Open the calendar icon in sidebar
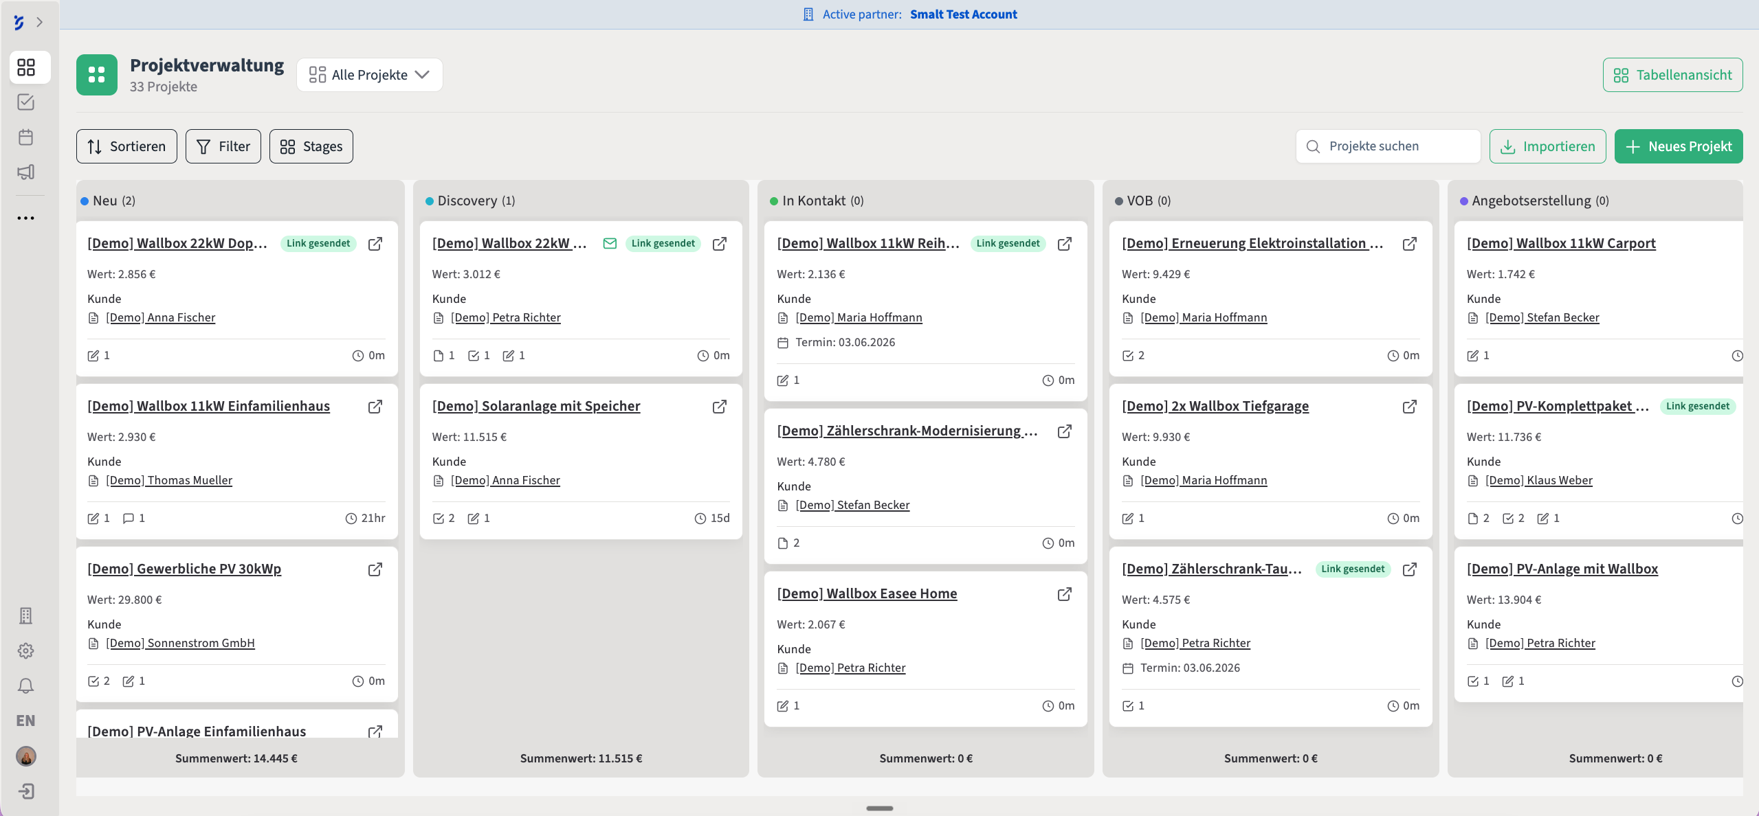This screenshot has width=1759, height=816. [26, 137]
